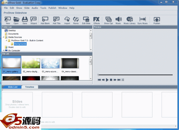Click File List scroll down arrow

(x=91, y=79)
